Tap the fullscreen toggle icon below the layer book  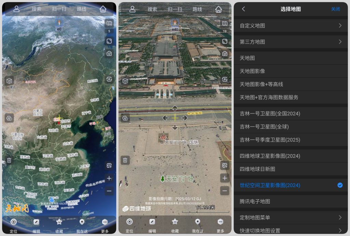point(225,40)
